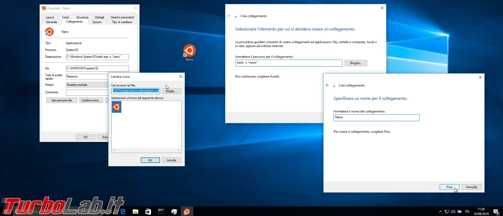Click Sfoglia... in Cambia icona dialog
The height and width of the screenshot is (216, 503).
click(171, 91)
